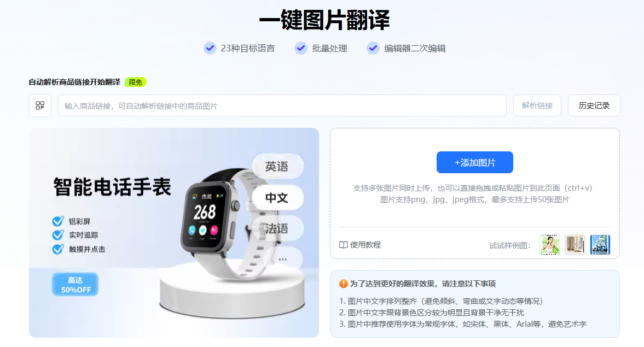Select the 中文 language bubble
The image size is (644, 347).
tap(277, 198)
